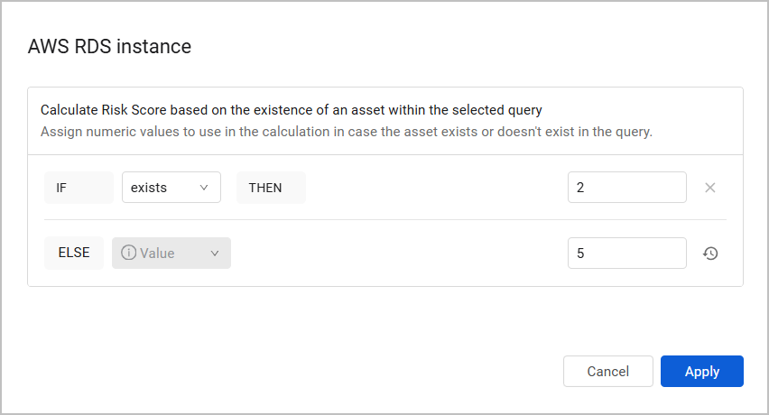Reset the ELSE value to default
The image size is (769, 415).
tap(710, 254)
